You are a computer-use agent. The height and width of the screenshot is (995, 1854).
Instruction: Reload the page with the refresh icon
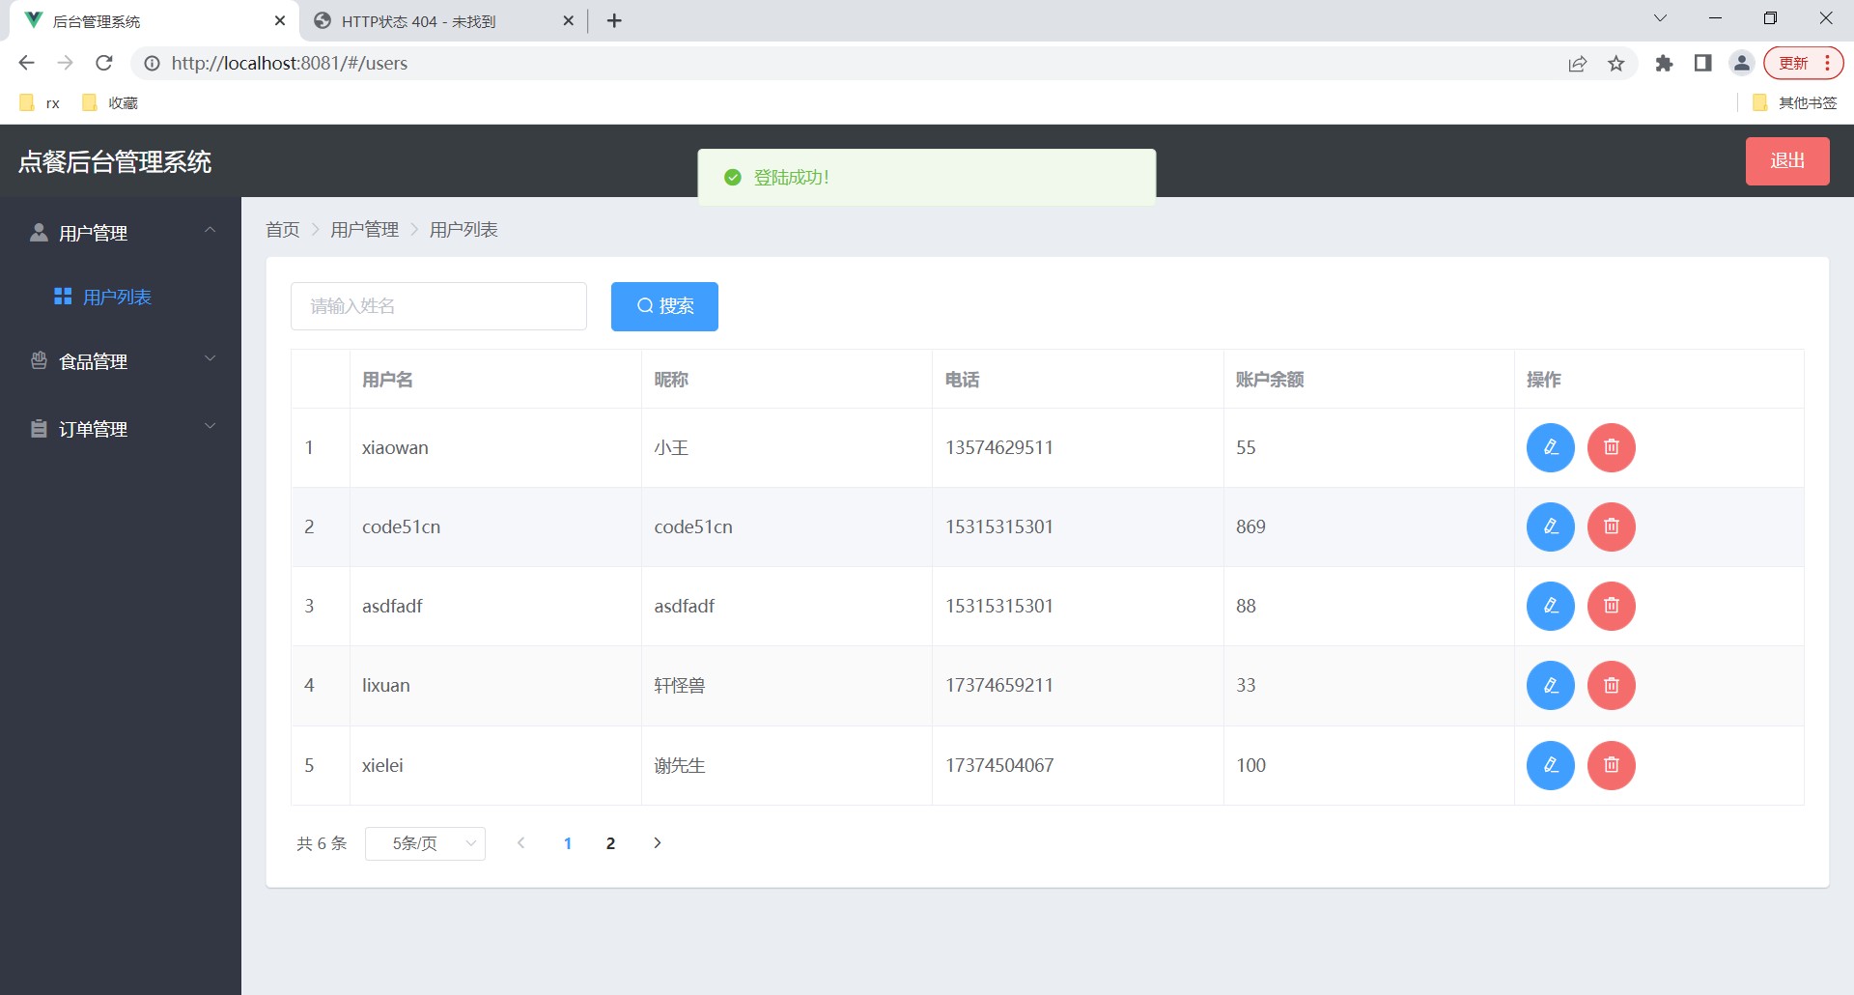tap(104, 64)
